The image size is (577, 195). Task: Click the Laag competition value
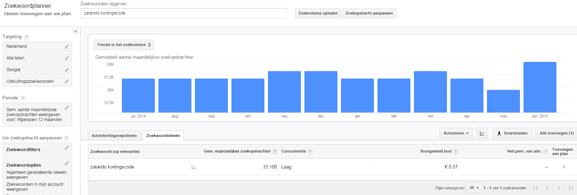(286, 167)
